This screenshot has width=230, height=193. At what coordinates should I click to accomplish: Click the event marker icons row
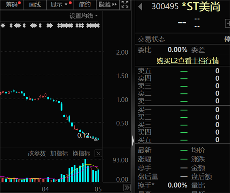click(50, 25)
